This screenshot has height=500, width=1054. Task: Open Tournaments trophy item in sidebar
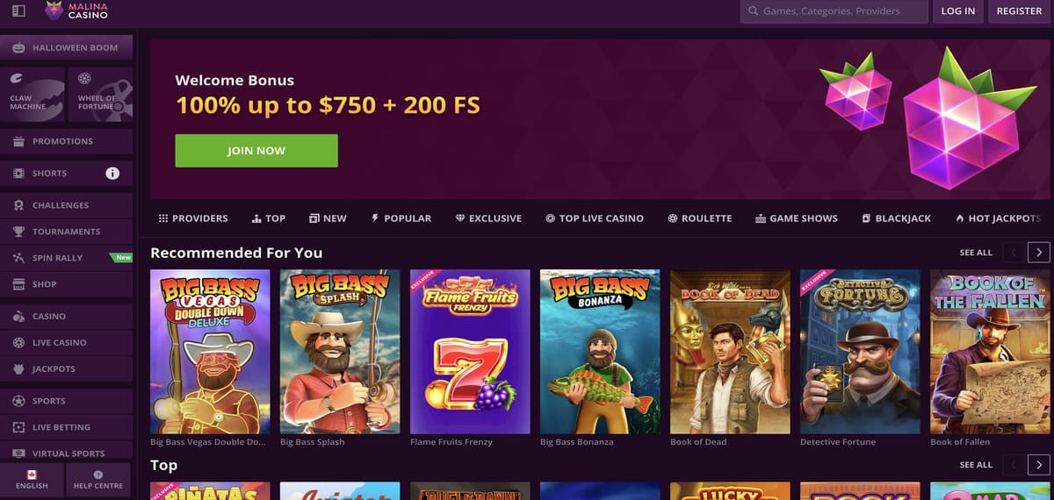coord(66,232)
